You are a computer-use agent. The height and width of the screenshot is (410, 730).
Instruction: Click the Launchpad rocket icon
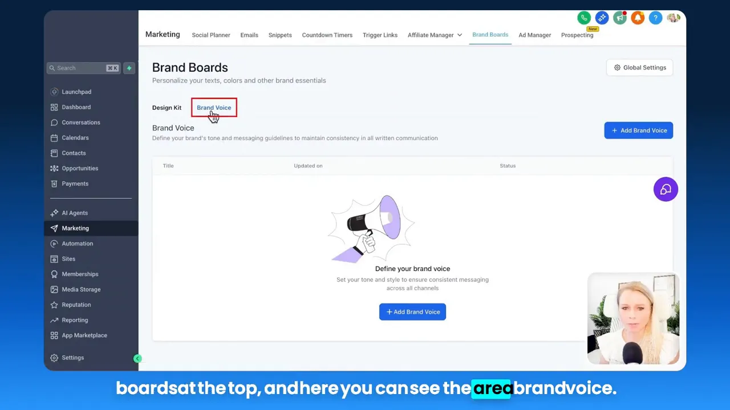click(54, 92)
